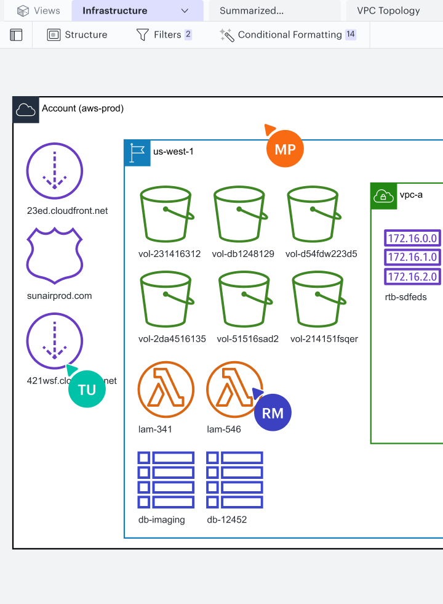Select the sunairprod.com shield icon
Image resolution: width=443 pixels, height=604 pixels.
point(55,254)
